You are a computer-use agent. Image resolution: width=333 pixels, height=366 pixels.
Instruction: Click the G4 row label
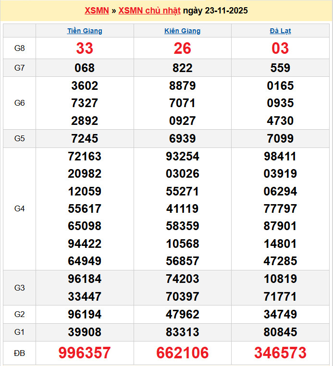coord(19,208)
